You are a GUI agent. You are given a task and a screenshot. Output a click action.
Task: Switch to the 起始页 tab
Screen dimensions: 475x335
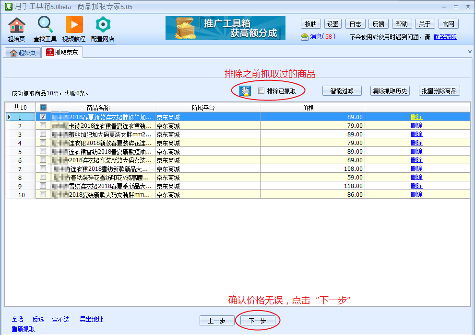23,53
